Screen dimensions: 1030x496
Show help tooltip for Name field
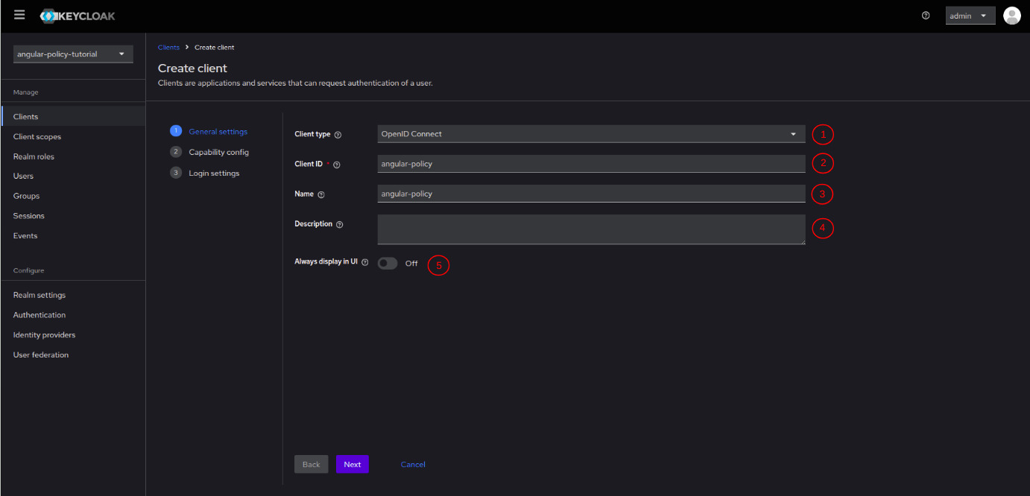(x=321, y=194)
